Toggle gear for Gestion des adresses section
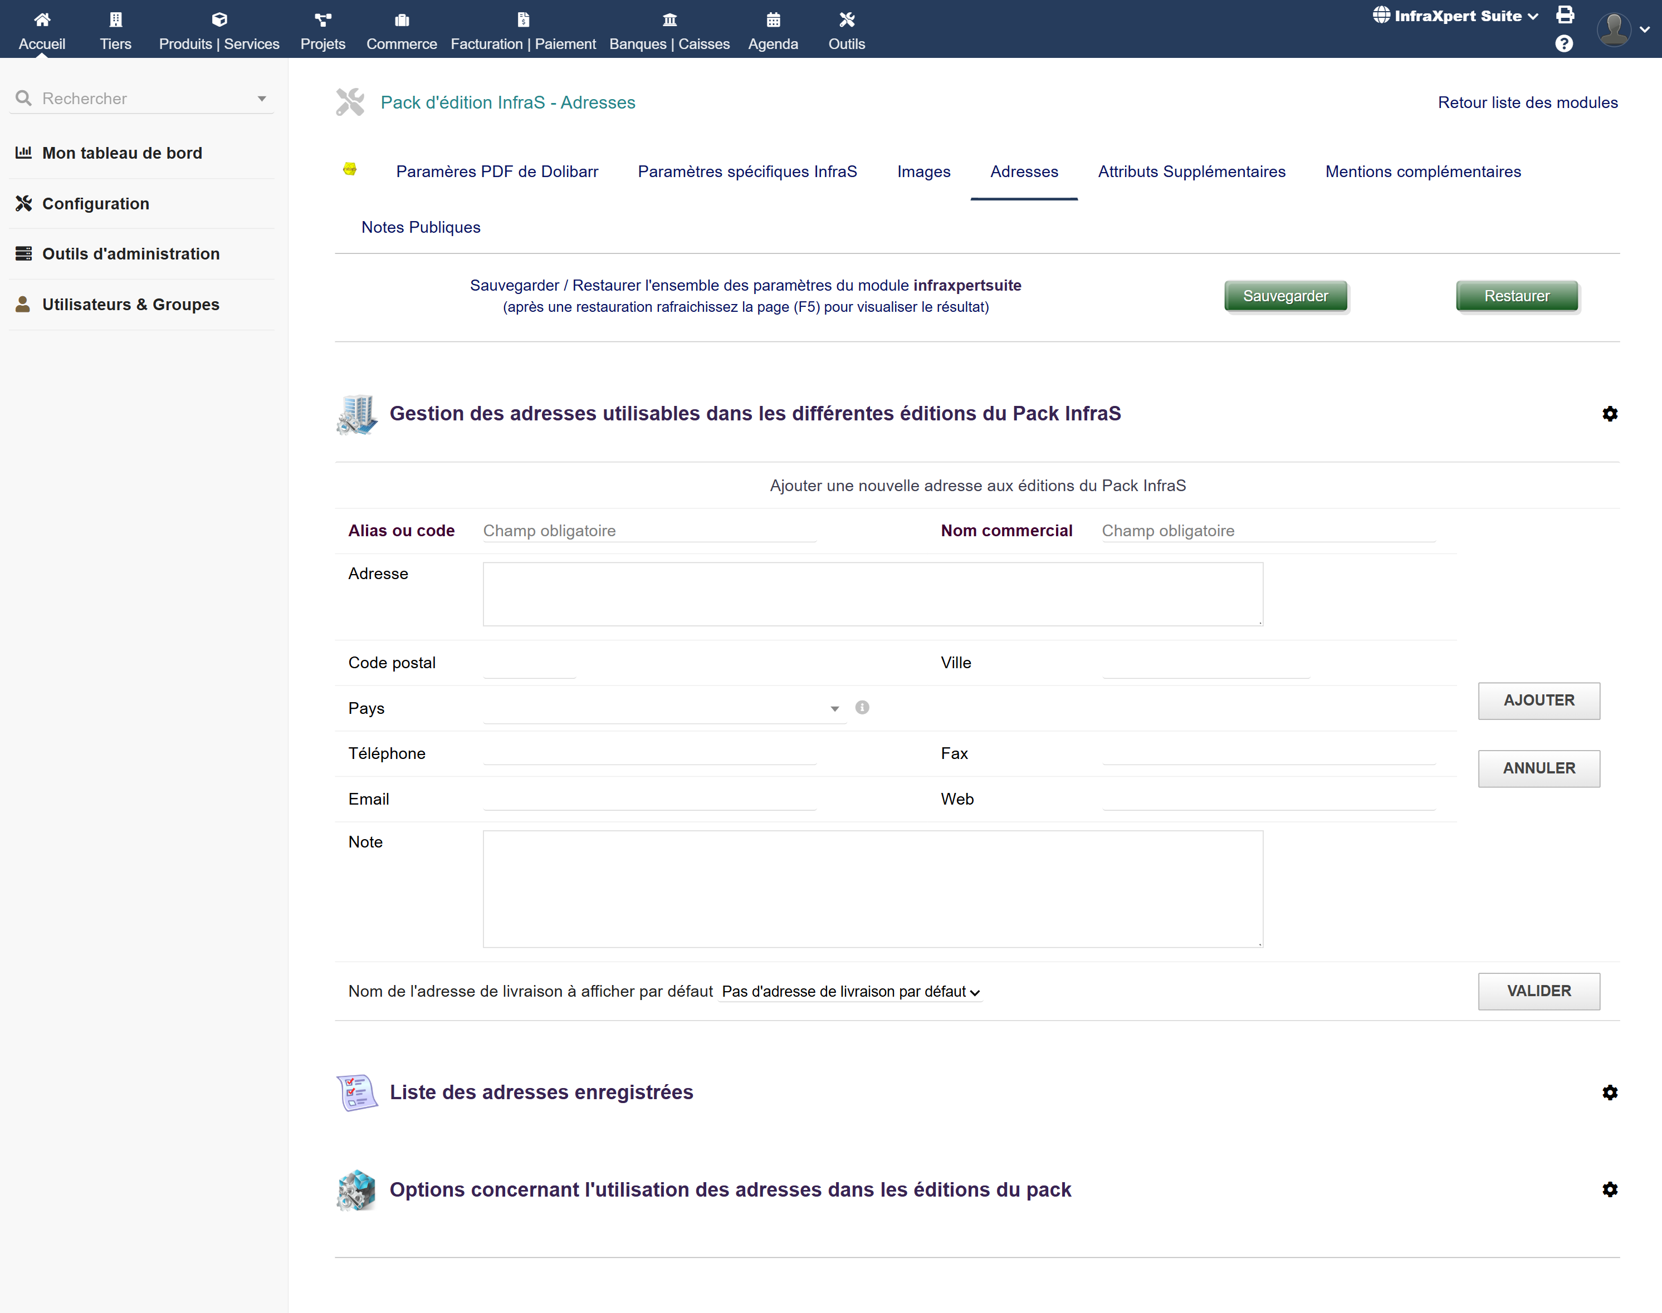 tap(1610, 414)
